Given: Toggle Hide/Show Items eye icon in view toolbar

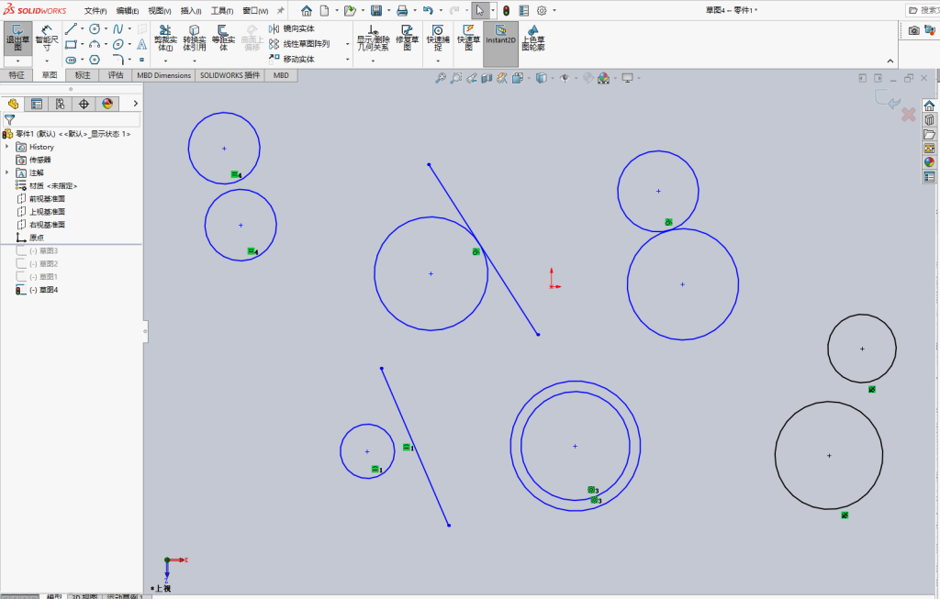Looking at the screenshot, I should tap(565, 78).
